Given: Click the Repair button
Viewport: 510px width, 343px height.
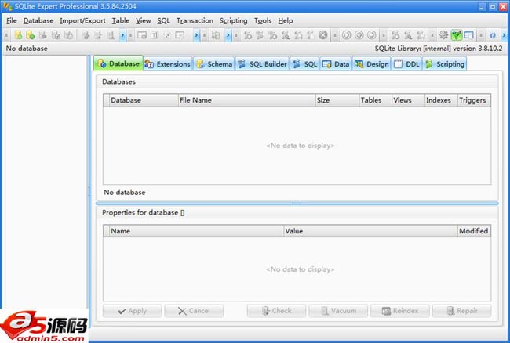Looking at the screenshot, I should [462, 311].
